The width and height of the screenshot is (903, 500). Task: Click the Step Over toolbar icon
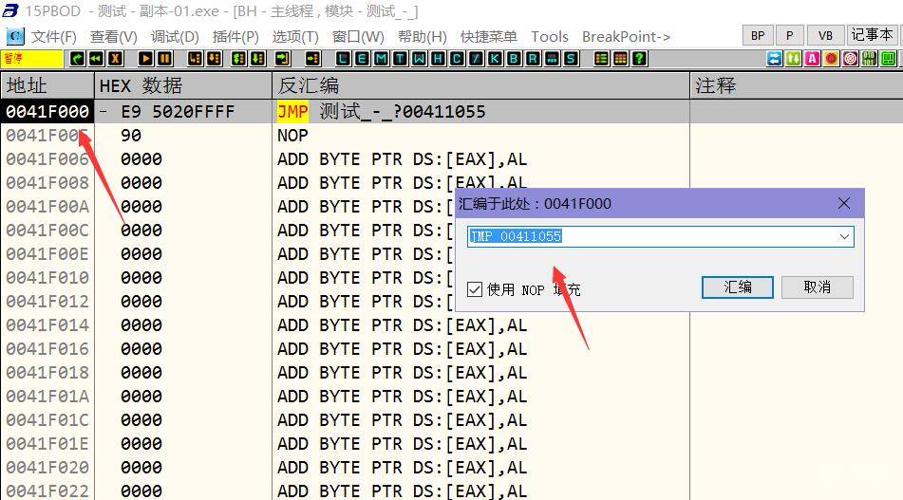215,59
